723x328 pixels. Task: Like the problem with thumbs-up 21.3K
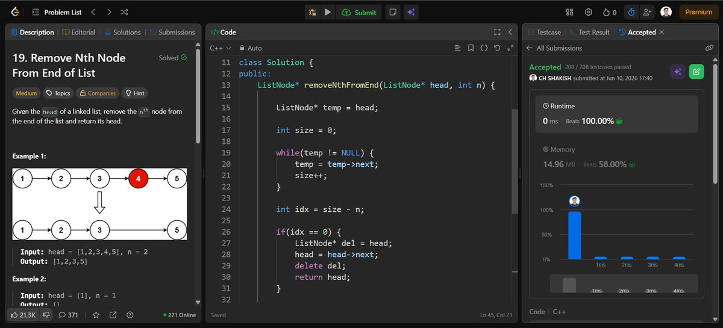[23, 315]
